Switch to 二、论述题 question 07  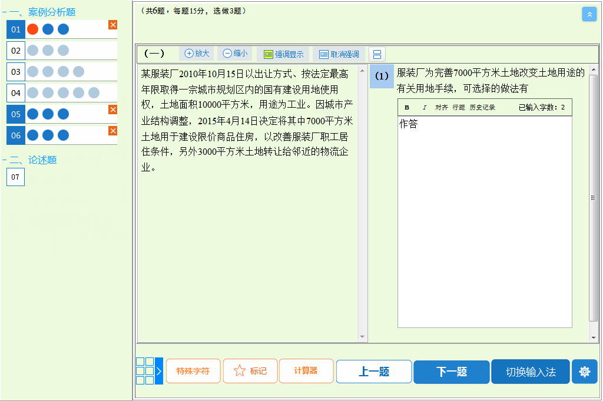tap(15, 177)
